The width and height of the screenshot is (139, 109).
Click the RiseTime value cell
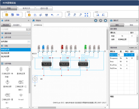pyautogui.click(x=121, y=65)
